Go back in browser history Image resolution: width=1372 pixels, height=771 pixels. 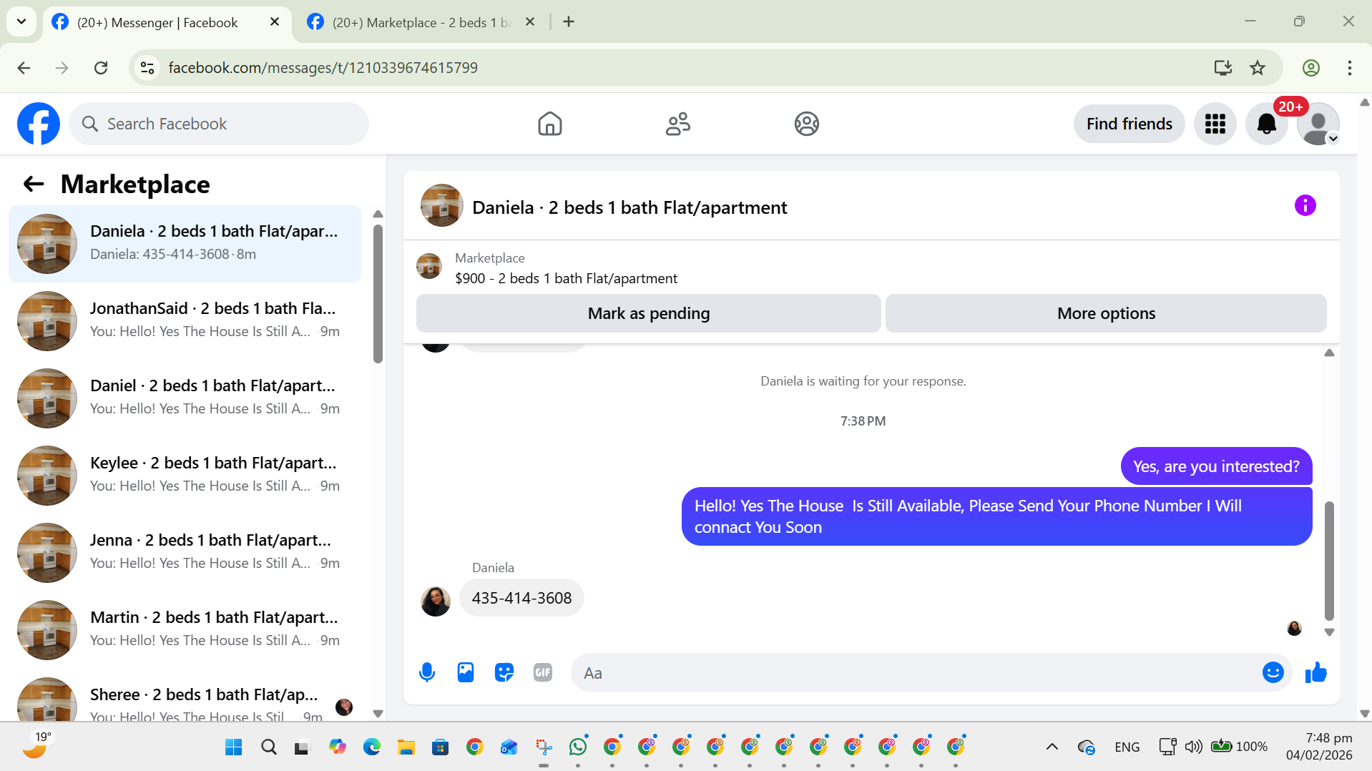click(24, 68)
